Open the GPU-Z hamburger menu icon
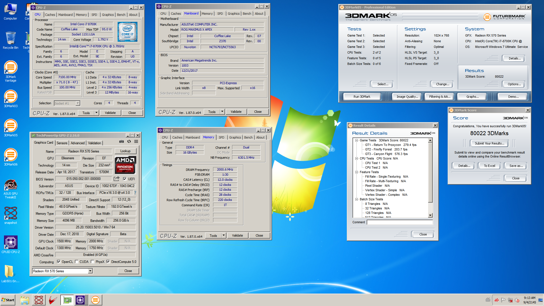The image size is (544, 306). click(136, 141)
